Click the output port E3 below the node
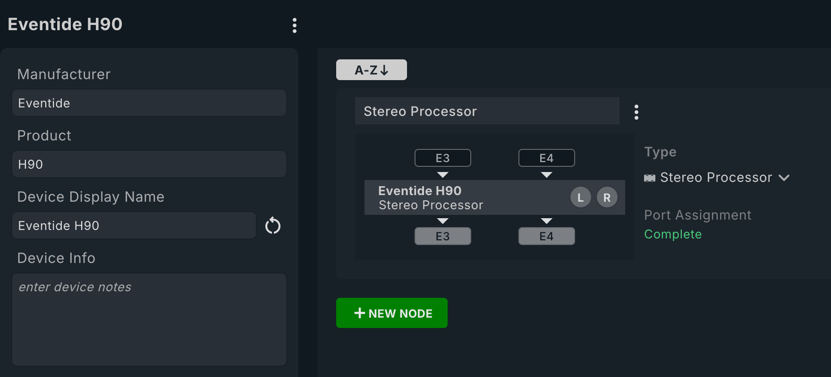The image size is (831, 377). point(443,236)
